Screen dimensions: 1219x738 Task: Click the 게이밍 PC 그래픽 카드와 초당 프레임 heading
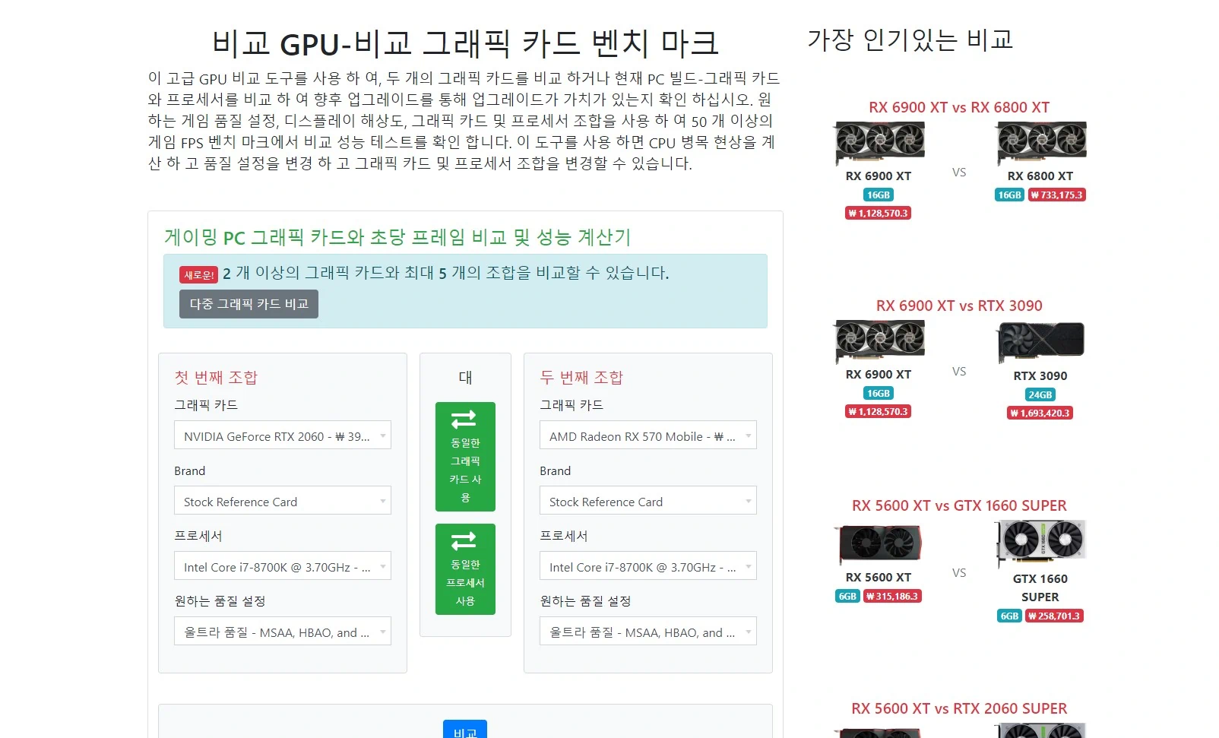pos(397,237)
